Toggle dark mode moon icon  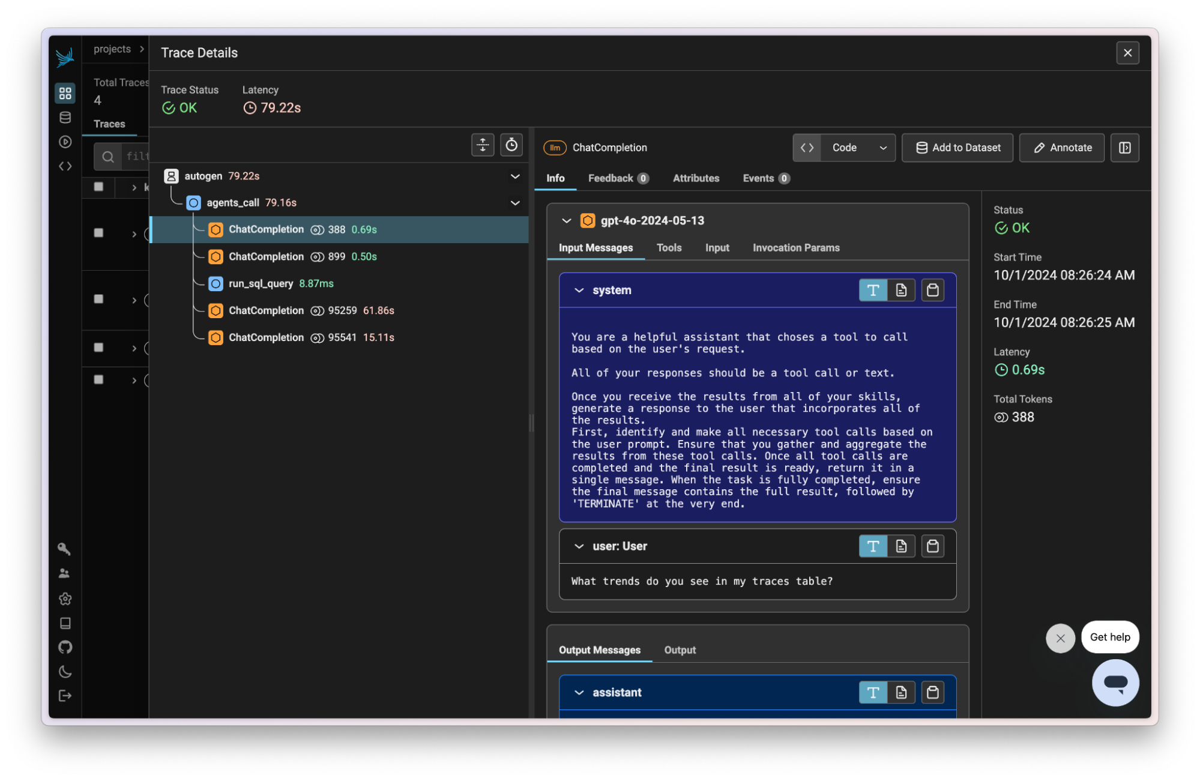coord(65,672)
